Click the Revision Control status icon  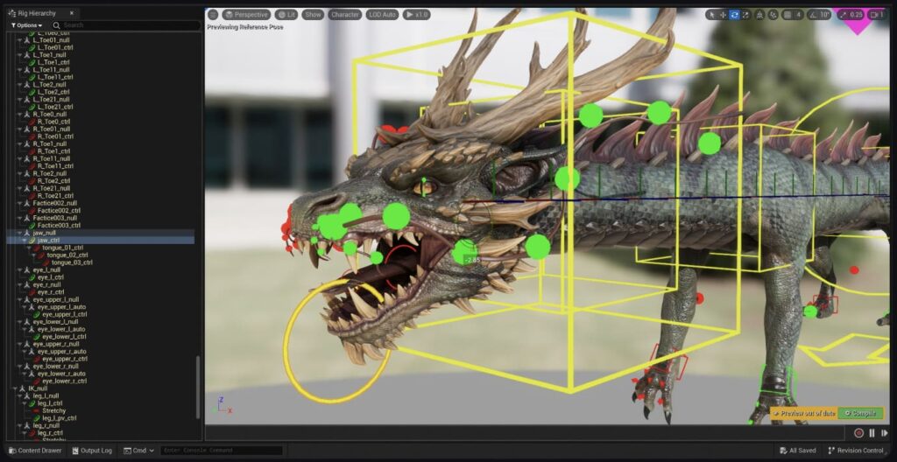[x=832, y=451]
